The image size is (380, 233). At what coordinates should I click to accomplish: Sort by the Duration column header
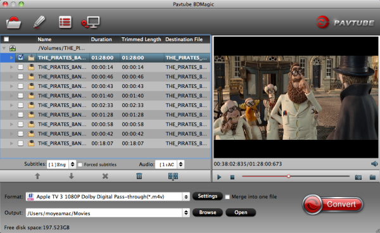101,39
